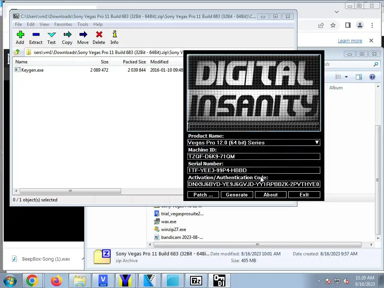Open Chrome from the taskbar

click(32, 280)
